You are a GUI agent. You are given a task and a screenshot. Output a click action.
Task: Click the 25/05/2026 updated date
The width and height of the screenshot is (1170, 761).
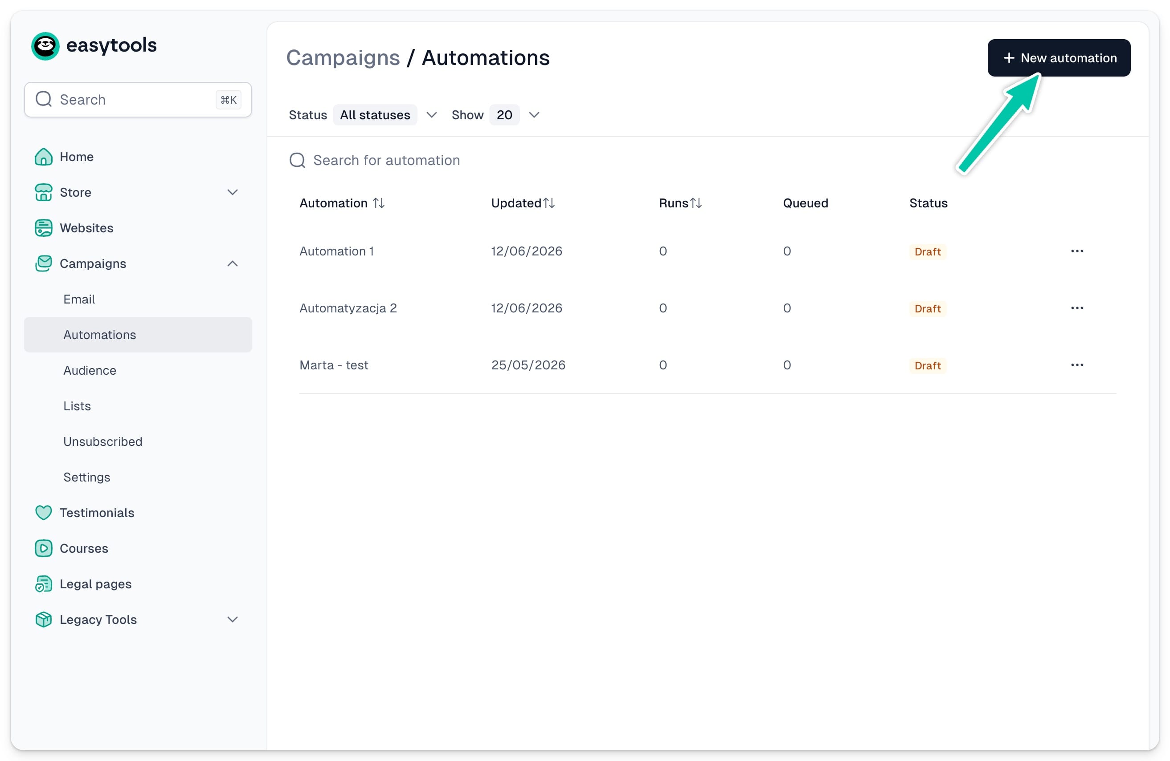pyautogui.click(x=528, y=365)
